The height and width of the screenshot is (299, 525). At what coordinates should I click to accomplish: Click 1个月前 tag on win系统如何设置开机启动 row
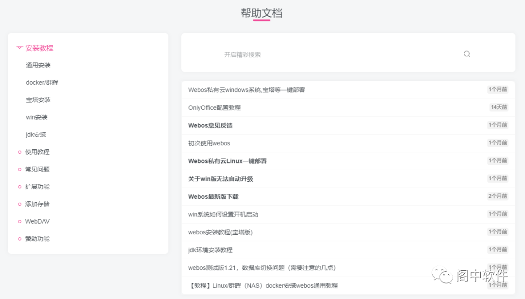pos(498,213)
